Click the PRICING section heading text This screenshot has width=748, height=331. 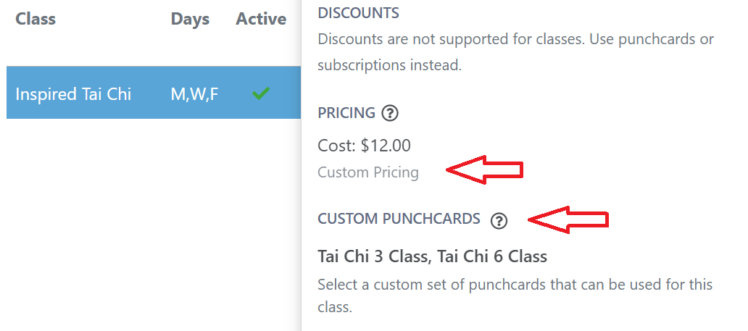346,113
